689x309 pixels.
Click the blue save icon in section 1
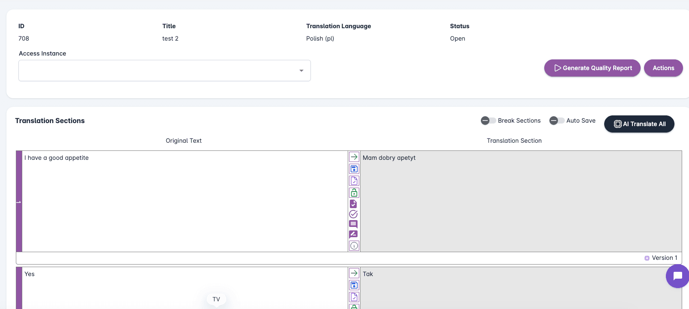354,169
